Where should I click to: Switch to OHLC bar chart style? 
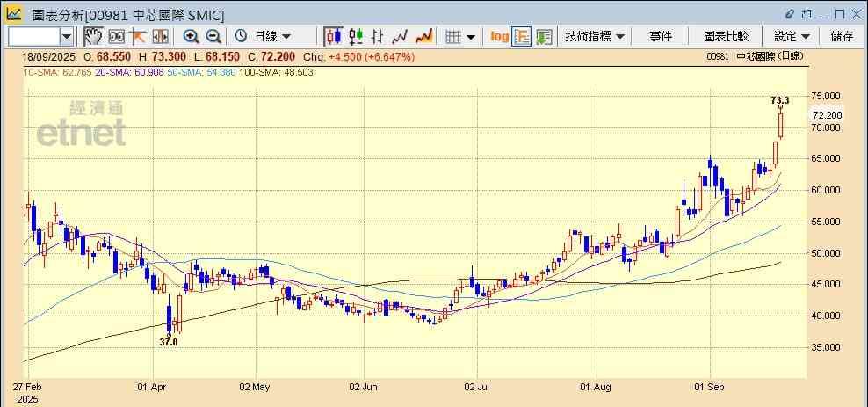[378, 37]
